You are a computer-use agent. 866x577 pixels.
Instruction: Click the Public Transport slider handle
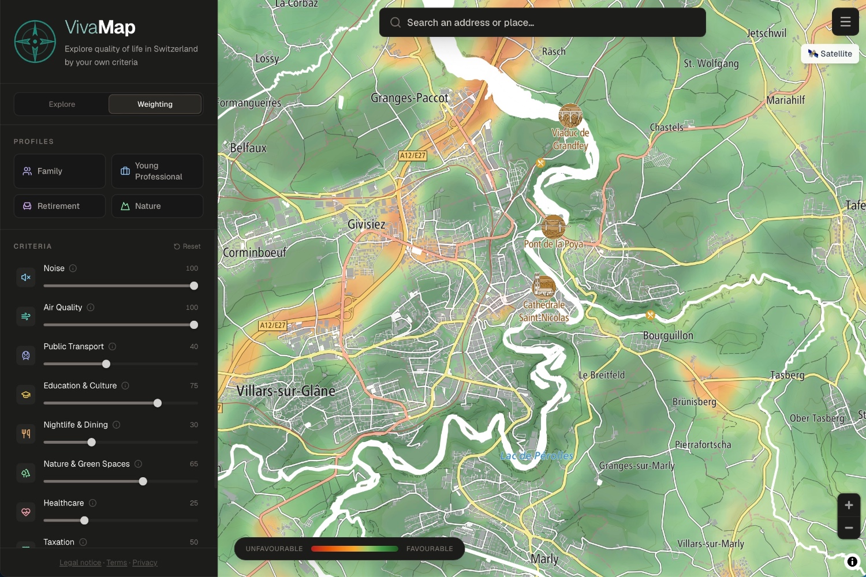click(106, 364)
